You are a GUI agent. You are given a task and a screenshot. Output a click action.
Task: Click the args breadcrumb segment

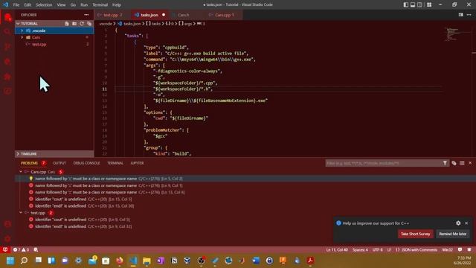click(185, 23)
